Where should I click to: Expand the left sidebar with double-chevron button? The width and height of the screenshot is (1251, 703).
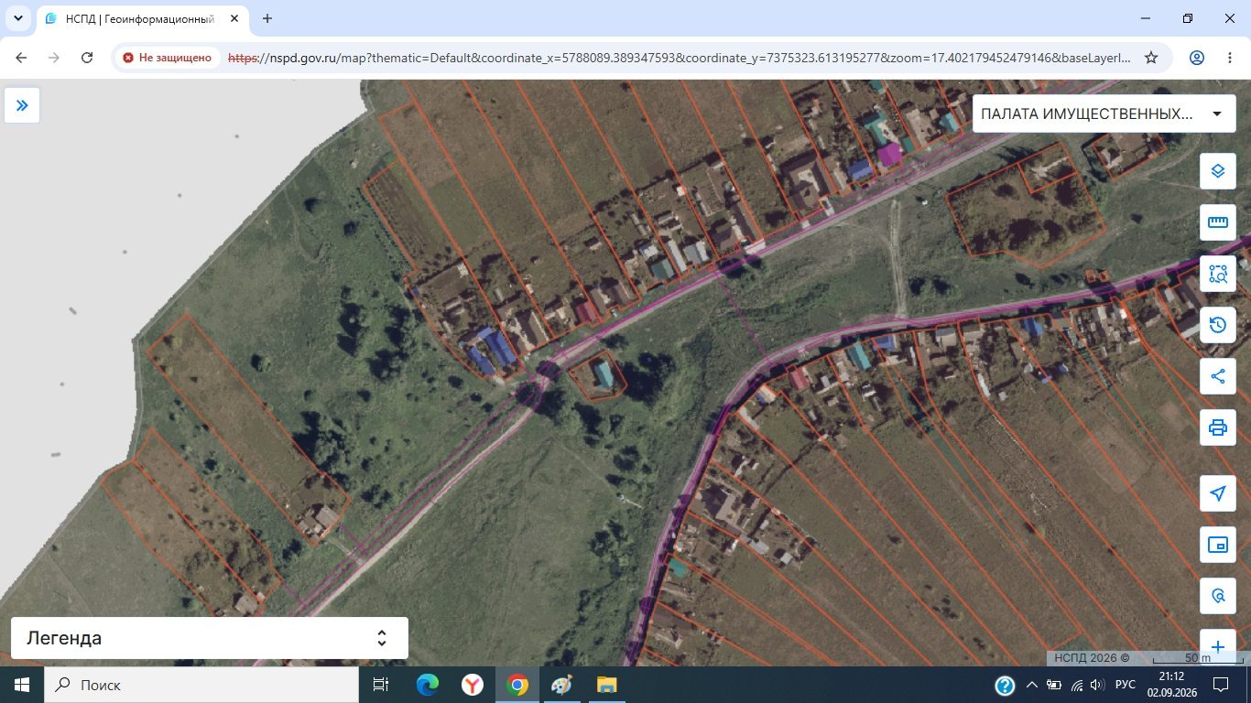click(22, 105)
